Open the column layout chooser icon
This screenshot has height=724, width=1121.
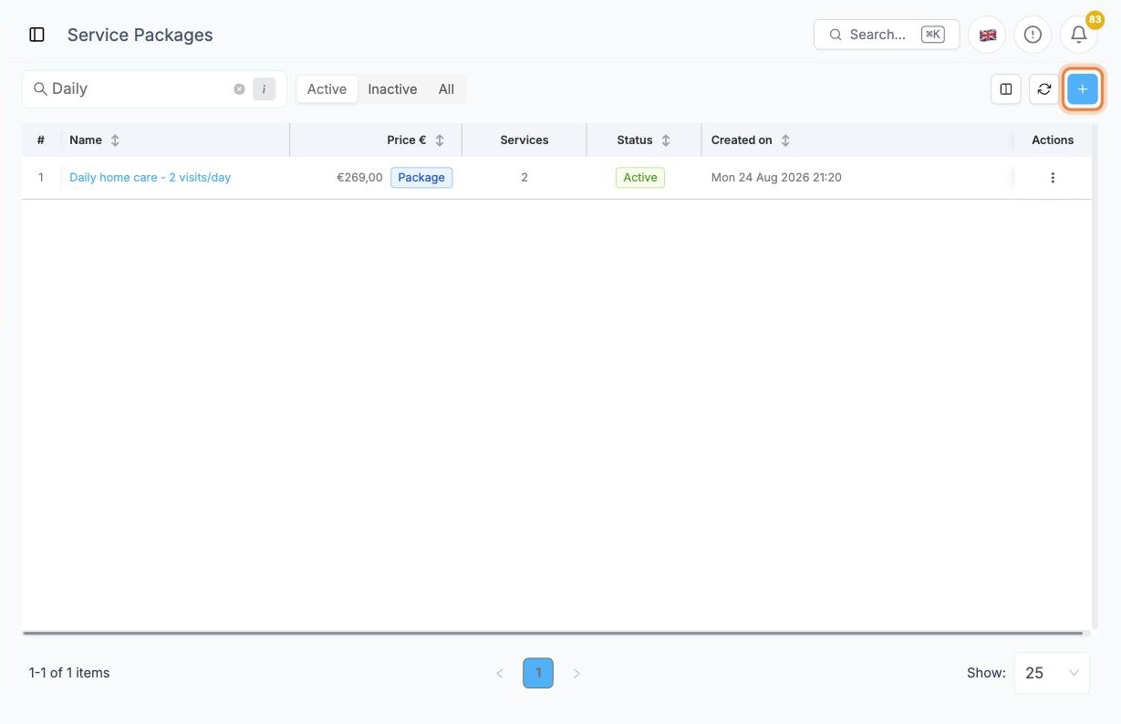pos(1006,89)
